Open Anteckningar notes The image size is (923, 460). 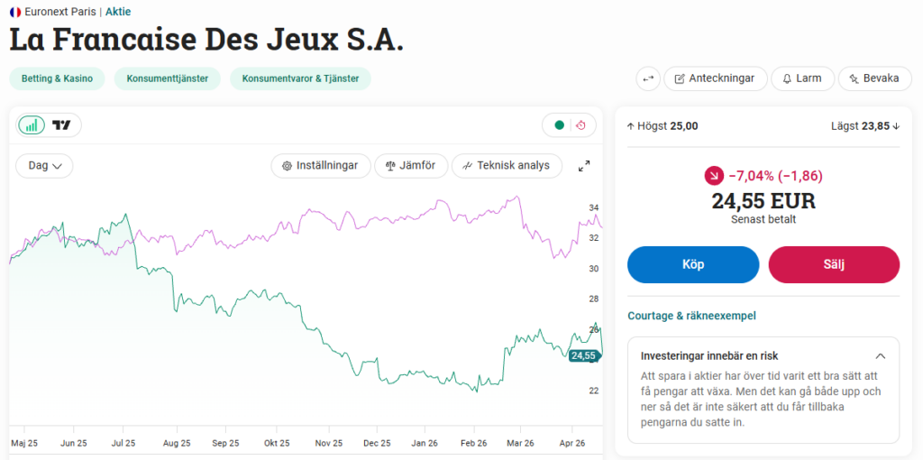point(715,78)
